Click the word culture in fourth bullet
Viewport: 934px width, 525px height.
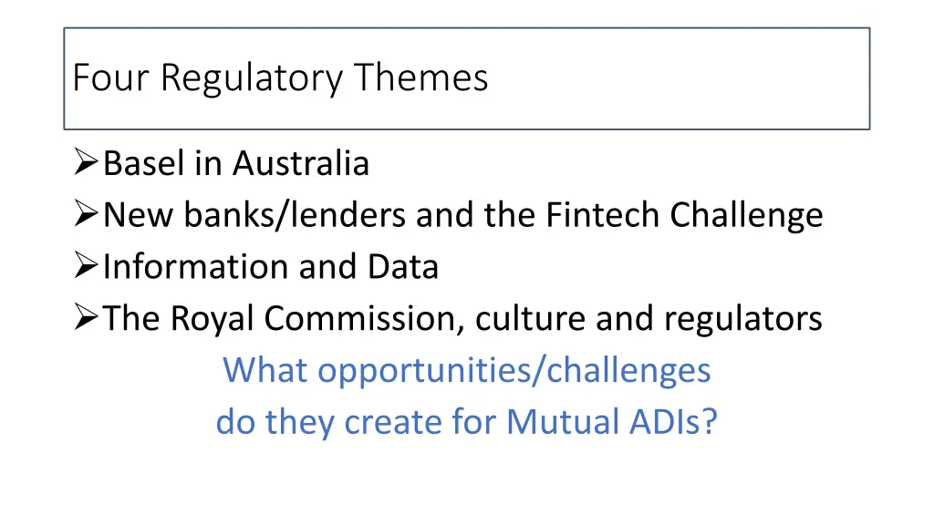point(530,319)
